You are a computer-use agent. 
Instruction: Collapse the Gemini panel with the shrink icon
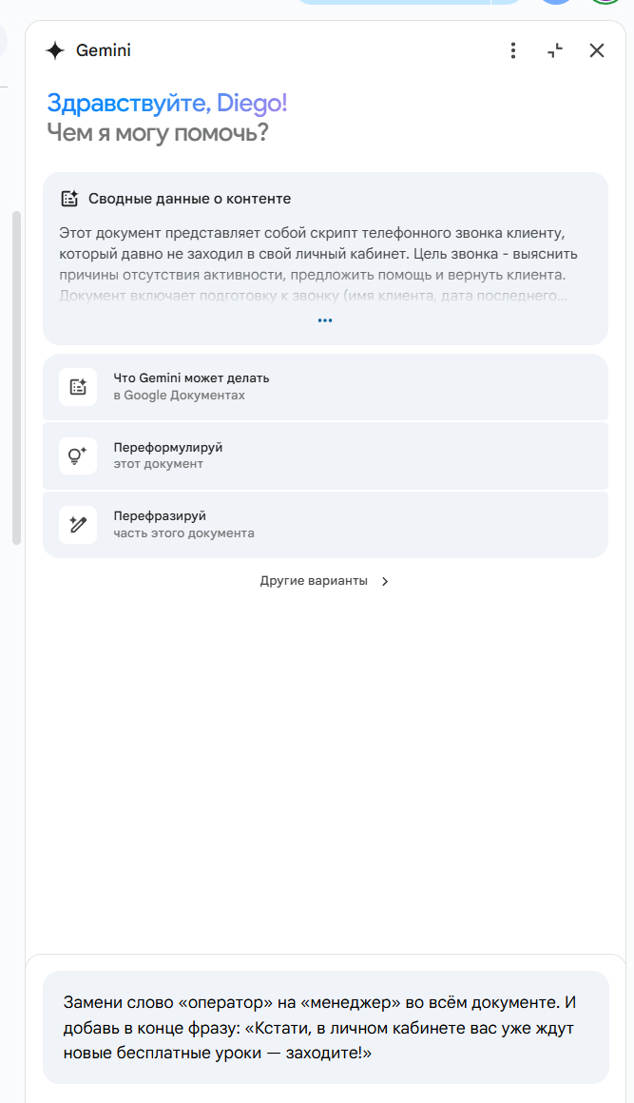point(555,51)
